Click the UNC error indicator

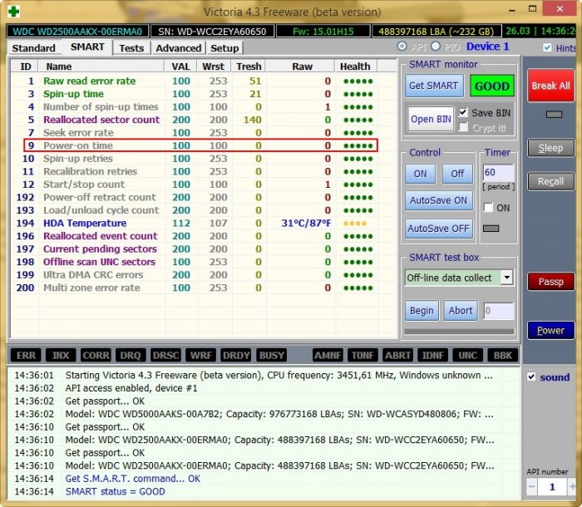[x=467, y=355]
